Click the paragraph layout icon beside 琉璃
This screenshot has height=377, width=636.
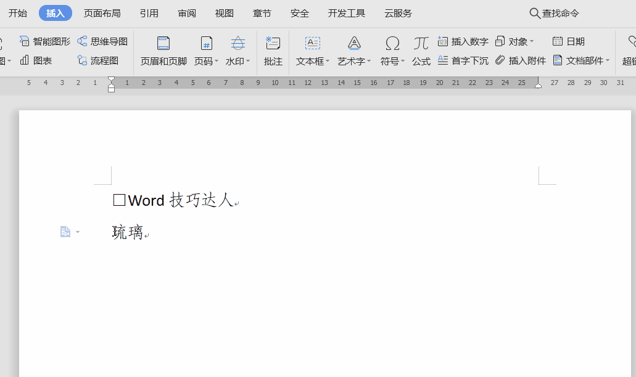[x=65, y=232]
